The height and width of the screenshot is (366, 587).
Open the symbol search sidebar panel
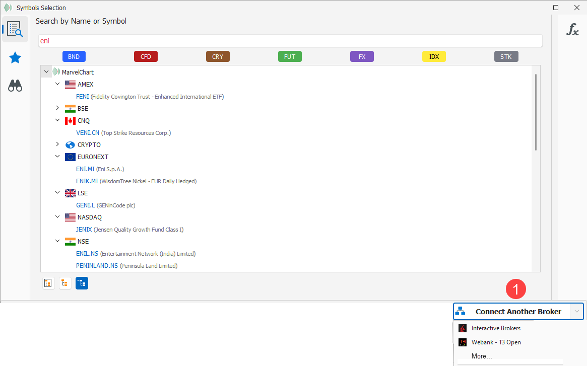tap(15, 29)
